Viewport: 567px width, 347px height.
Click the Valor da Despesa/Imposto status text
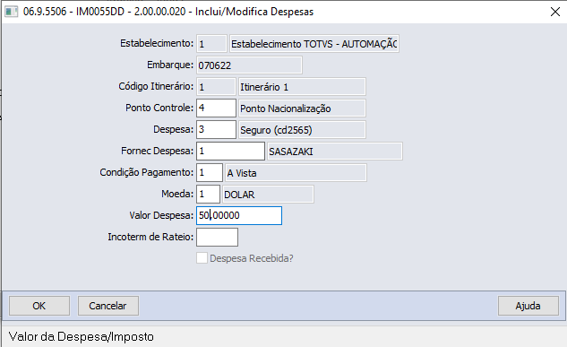click(82, 336)
